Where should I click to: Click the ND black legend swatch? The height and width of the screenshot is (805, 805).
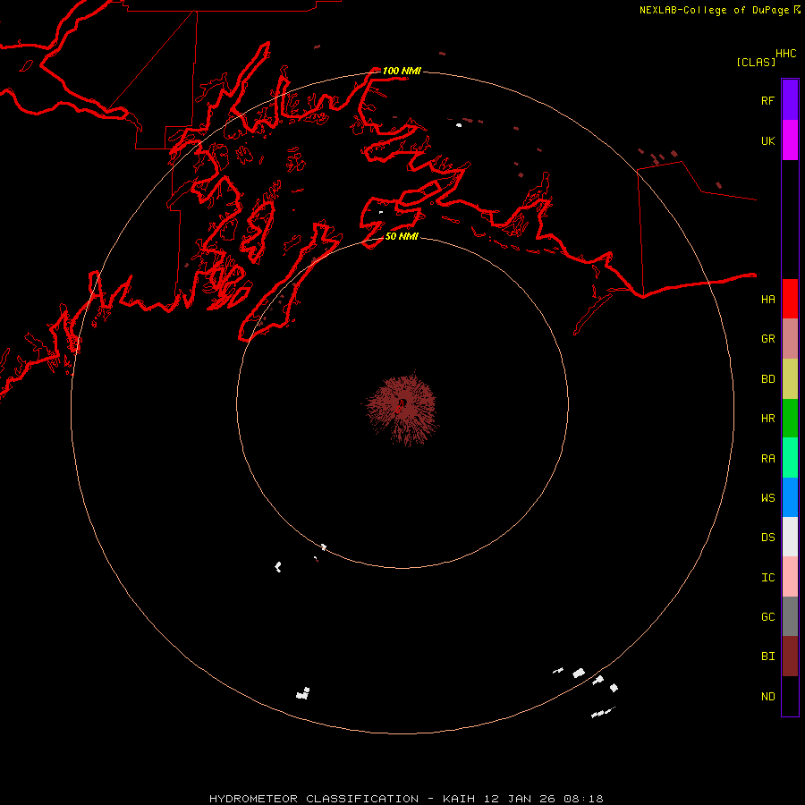coord(790,696)
